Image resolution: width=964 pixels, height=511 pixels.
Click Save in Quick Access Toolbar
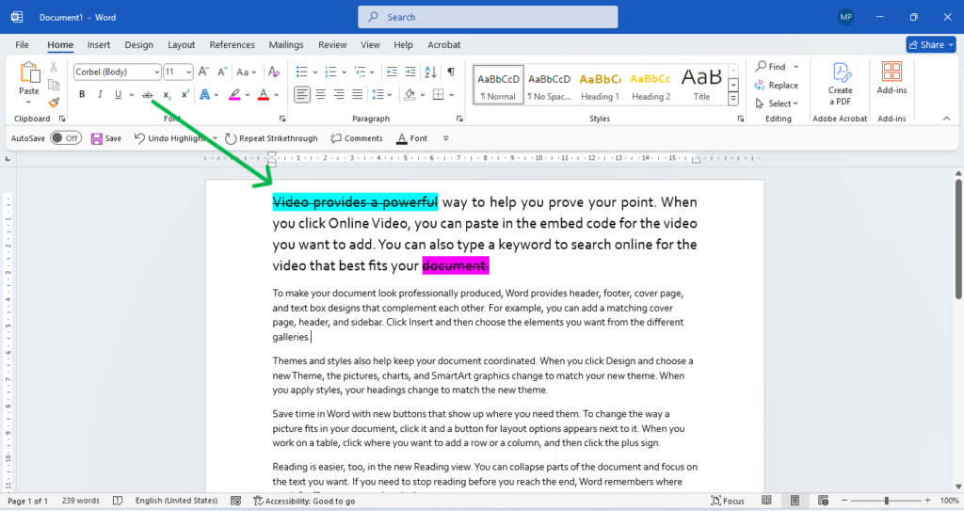click(x=105, y=138)
